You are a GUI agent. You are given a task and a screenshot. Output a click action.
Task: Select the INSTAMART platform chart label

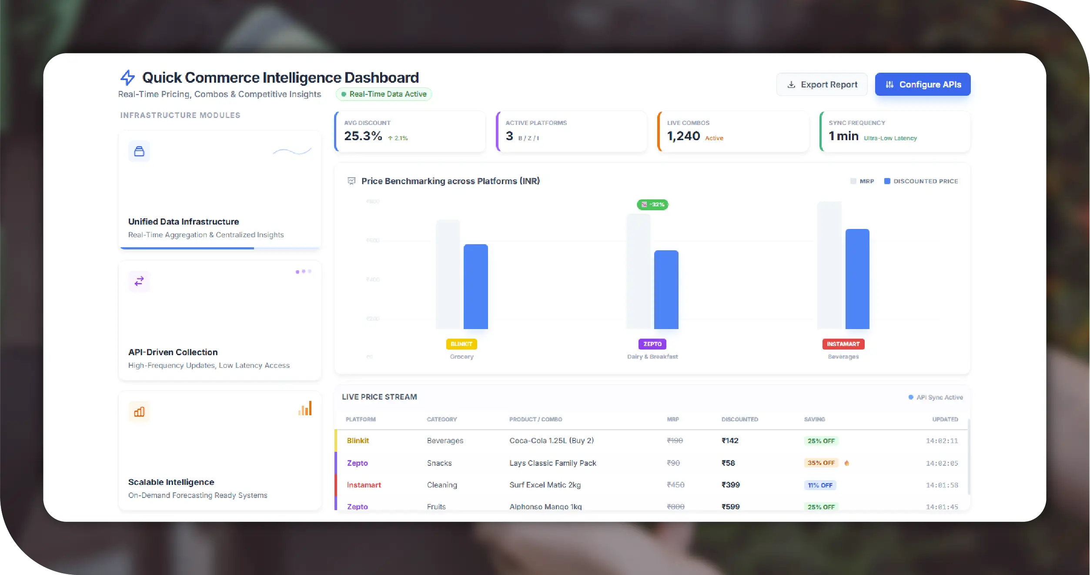[x=843, y=344]
